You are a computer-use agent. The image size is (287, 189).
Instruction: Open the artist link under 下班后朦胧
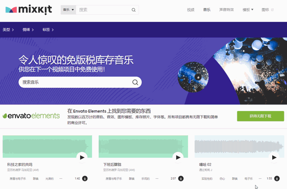pos(119,170)
